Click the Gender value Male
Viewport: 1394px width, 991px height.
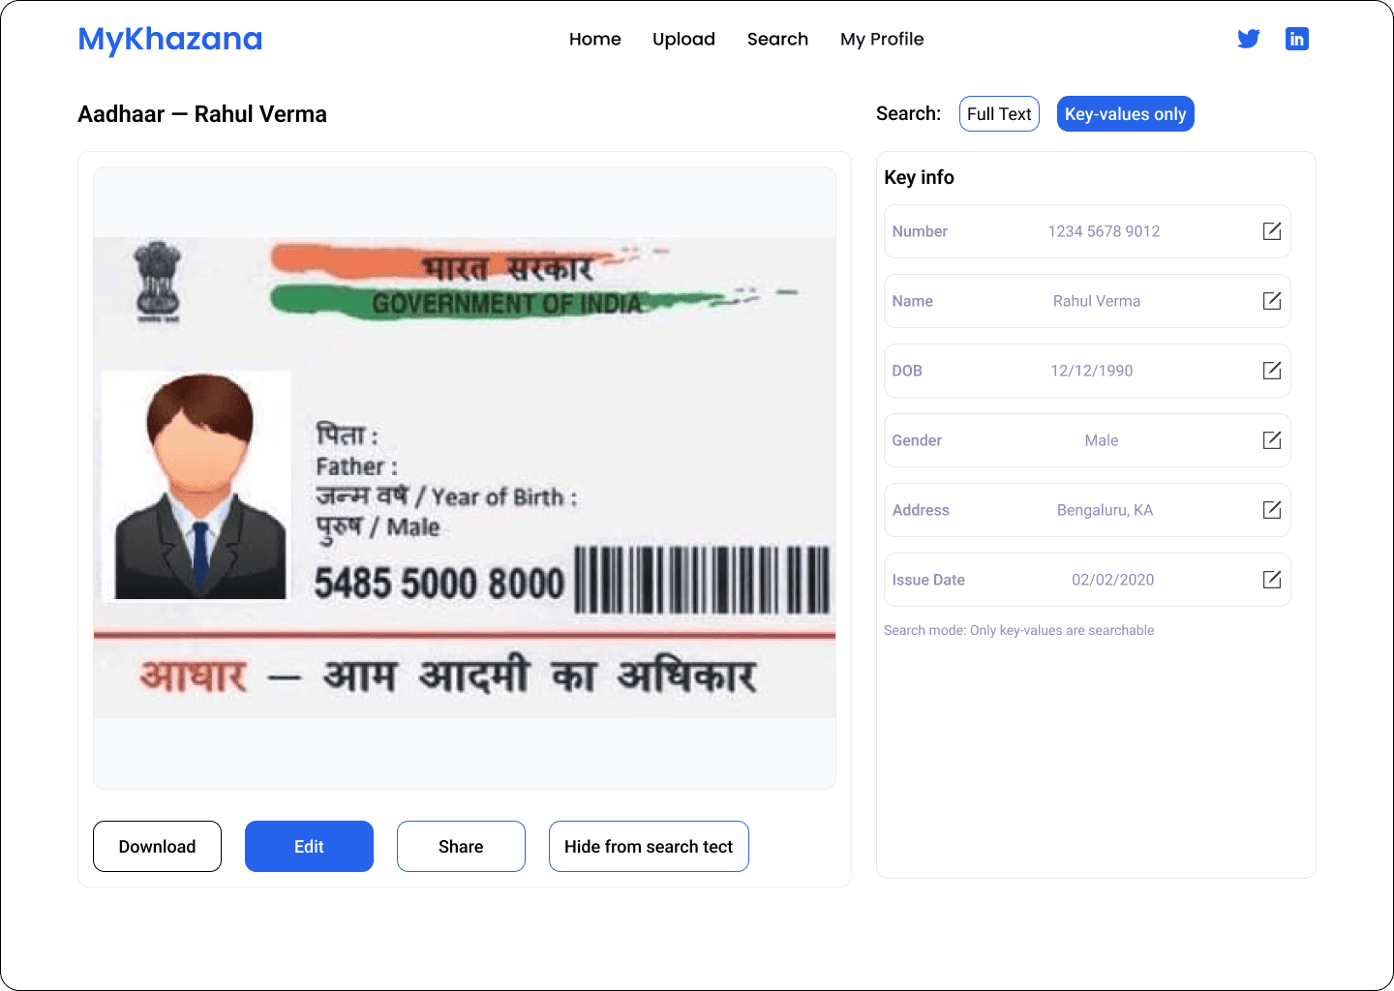tap(1102, 440)
